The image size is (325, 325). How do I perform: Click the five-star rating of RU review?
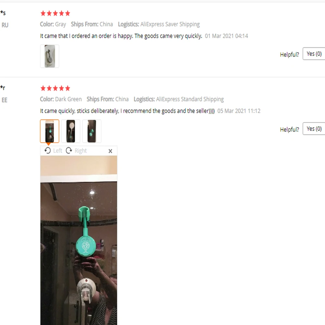click(55, 13)
